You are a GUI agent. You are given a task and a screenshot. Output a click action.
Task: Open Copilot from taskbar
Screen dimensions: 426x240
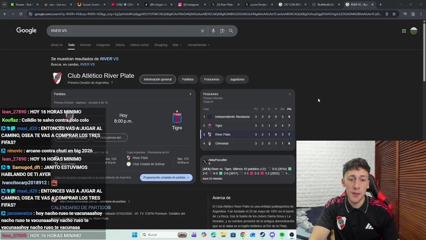click(204, 235)
